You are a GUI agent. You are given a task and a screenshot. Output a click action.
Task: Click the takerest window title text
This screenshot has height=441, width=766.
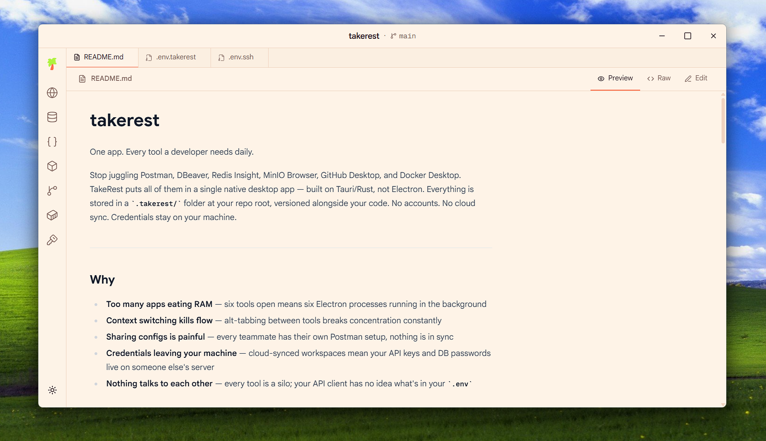[x=364, y=36]
